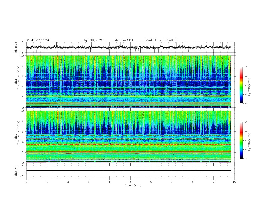
Task: Click the -3 value on ch.1 color scale
Action: coord(246,67)
